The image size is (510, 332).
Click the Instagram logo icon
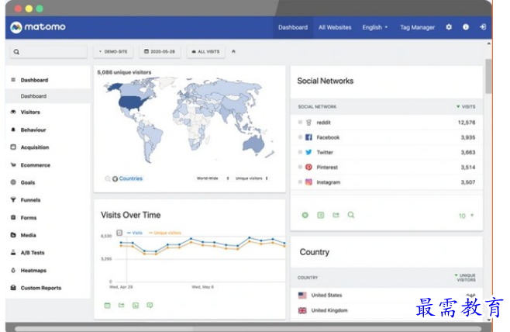(308, 182)
